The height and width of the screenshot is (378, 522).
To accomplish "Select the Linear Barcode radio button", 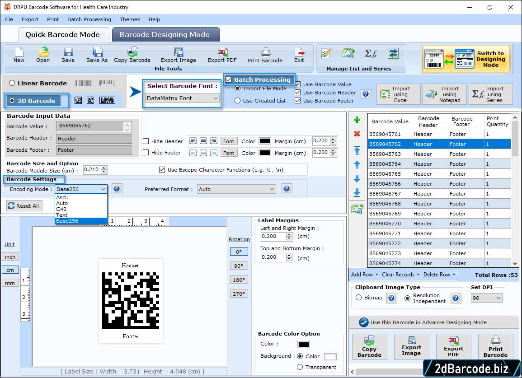I will tap(12, 83).
